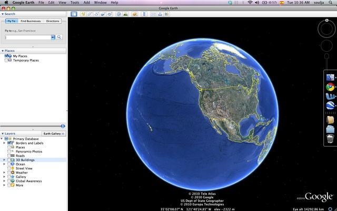Click the Wi-Fi status icon

pos(250,3)
